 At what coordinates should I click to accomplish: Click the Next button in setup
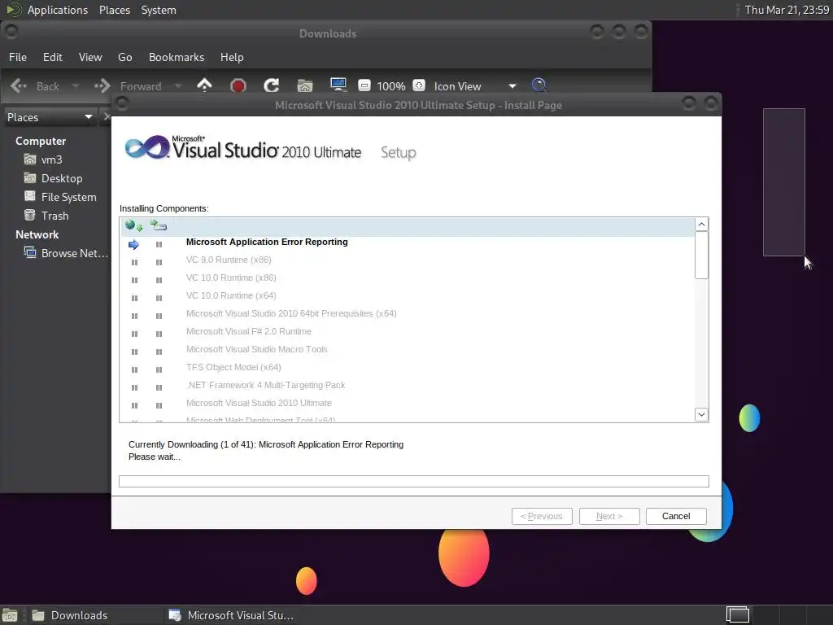(x=608, y=516)
